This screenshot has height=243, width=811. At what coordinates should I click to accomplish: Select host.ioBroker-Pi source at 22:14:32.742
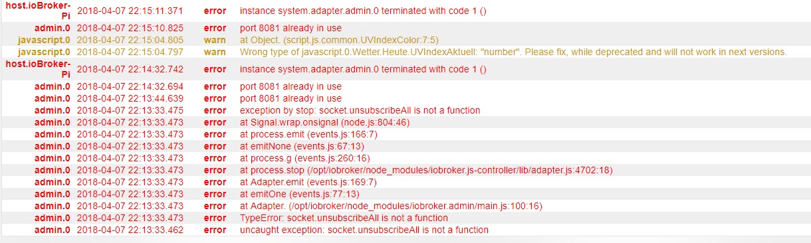tap(38, 69)
